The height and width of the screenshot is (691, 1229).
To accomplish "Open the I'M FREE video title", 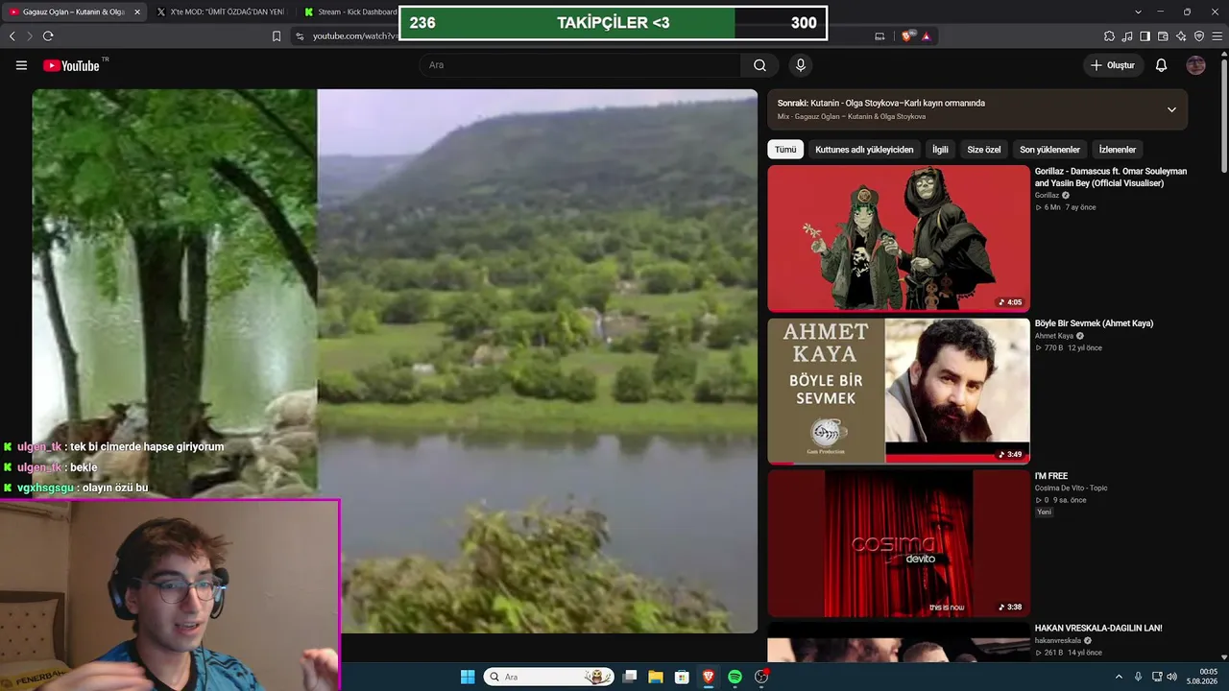I will click(x=1051, y=476).
